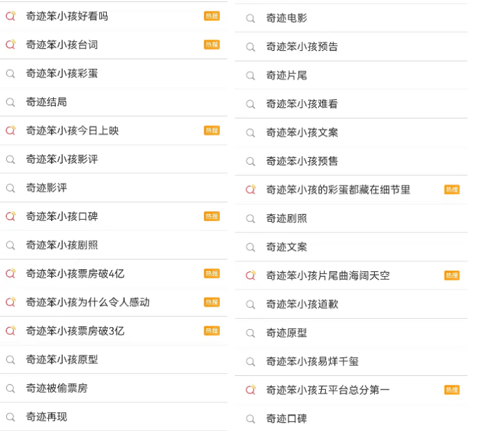Choose the suggestion 奇迹笨小孩预告
Screen dimensions: 483x431
pyautogui.click(x=351, y=47)
